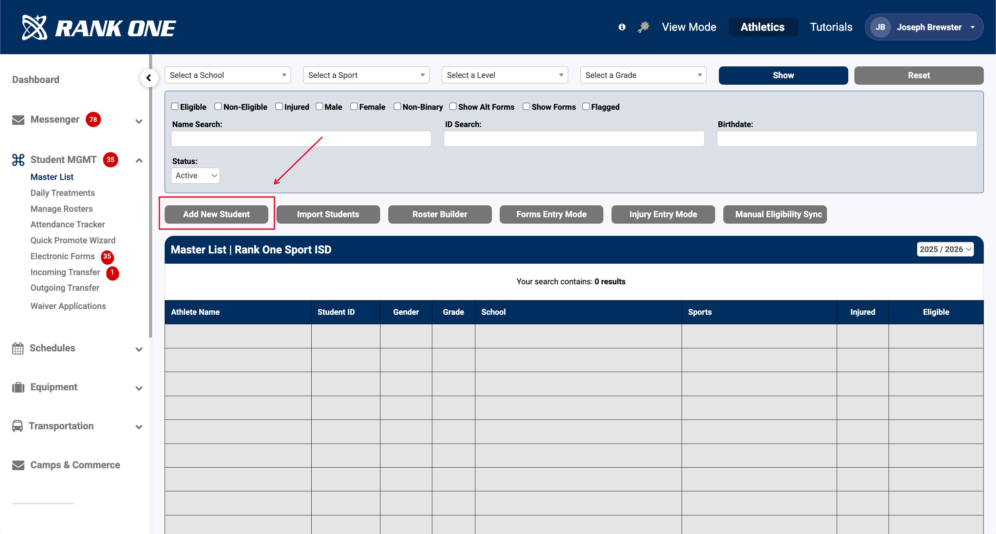Image resolution: width=996 pixels, height=534 pixels.
Task: Switch to Forms Entry Mode
Action: (551, 214)
